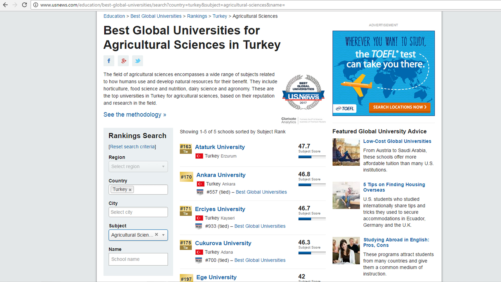Screen dimensions: 501x282
Task: Open the Ataturk University link
Action: click(x=220, y=147)
